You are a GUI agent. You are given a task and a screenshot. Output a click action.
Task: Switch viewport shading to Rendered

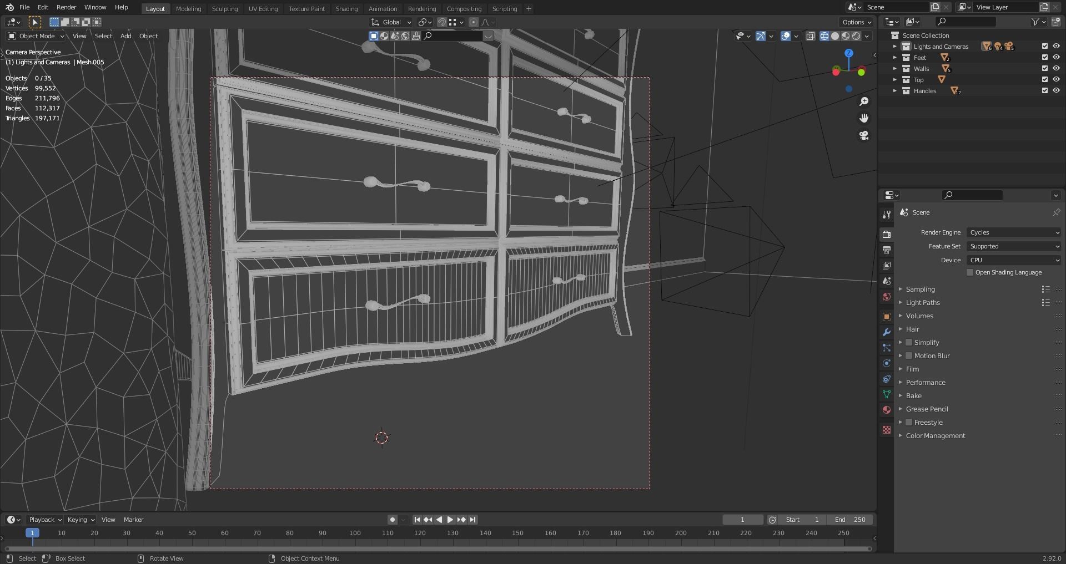856,36
